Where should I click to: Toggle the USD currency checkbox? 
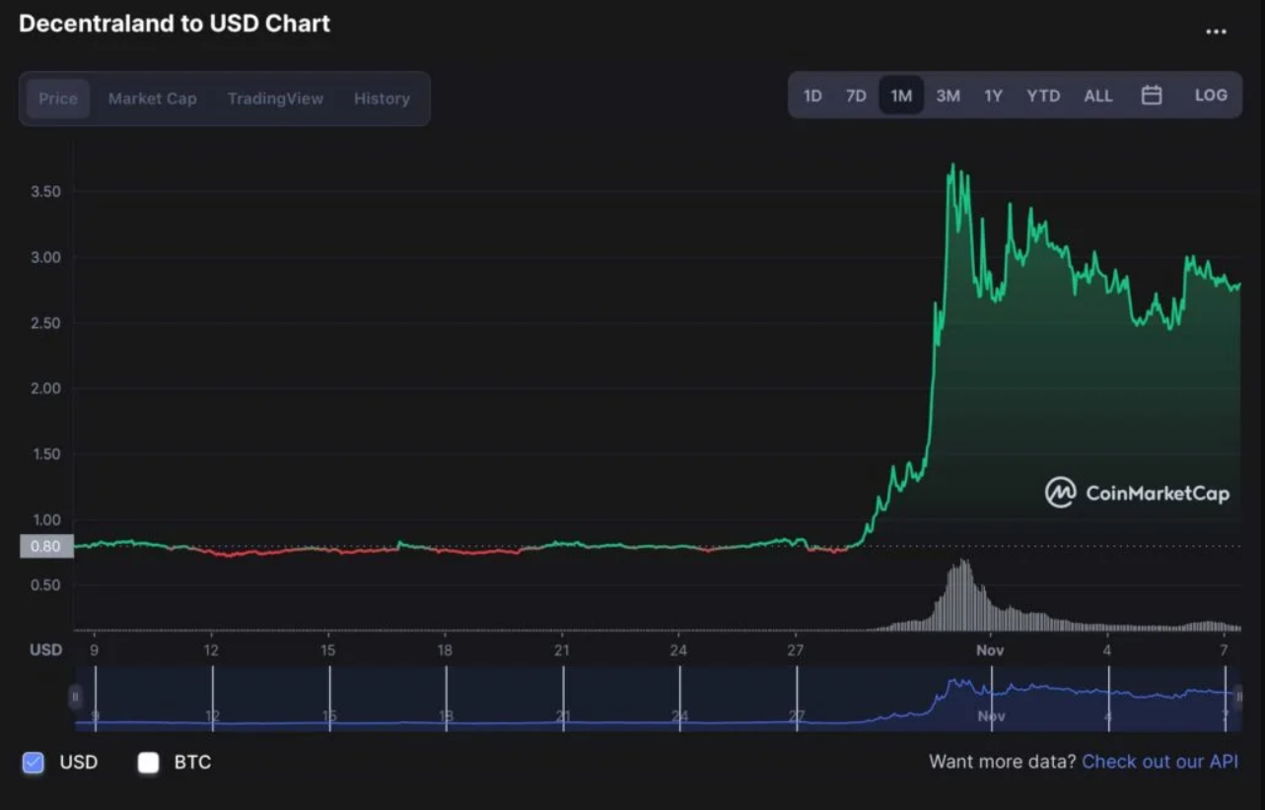click(34, 762)
